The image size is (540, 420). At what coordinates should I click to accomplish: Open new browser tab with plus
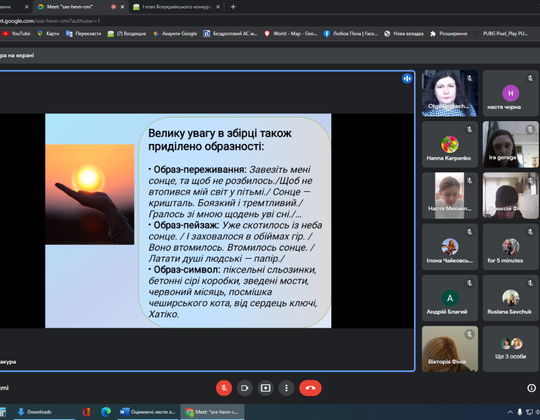pos(233,7)
